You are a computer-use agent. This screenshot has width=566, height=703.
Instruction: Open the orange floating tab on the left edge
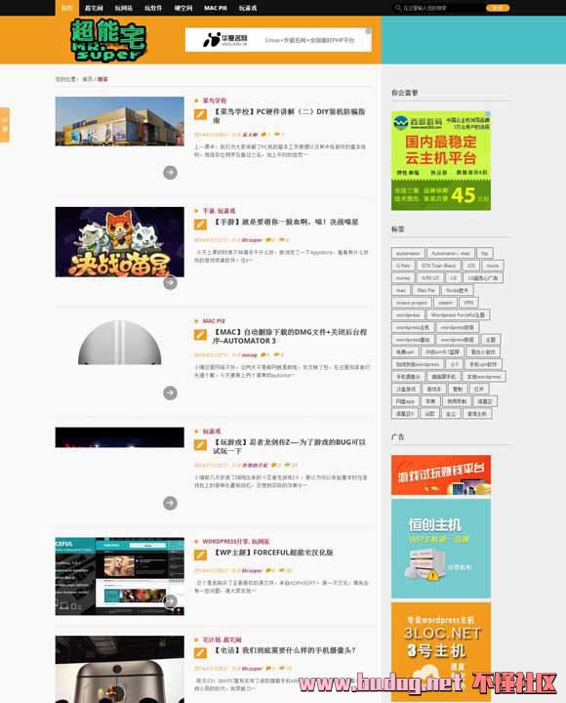click(5, 125)
